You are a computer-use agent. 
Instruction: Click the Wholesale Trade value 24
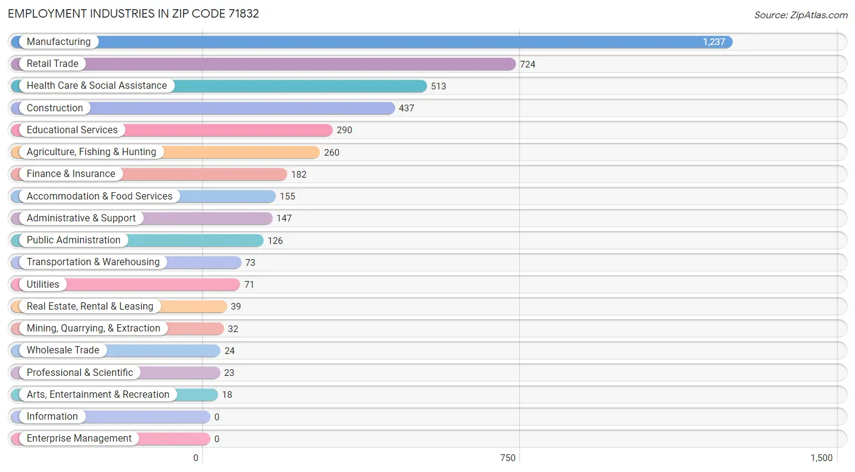tap(229, 351)
